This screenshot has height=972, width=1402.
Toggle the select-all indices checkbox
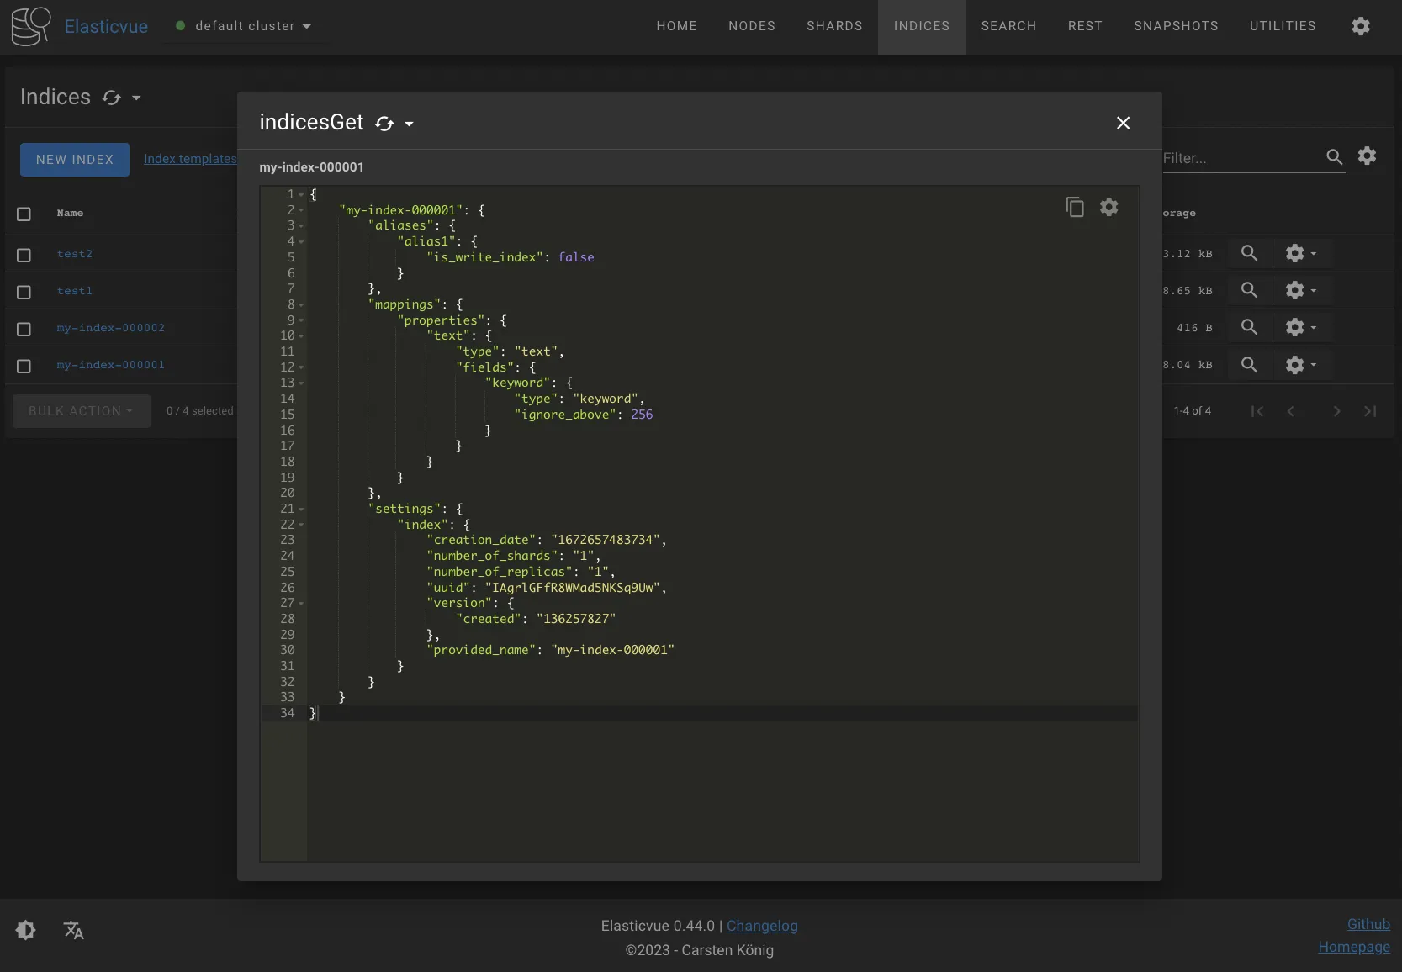click(24, 214)
